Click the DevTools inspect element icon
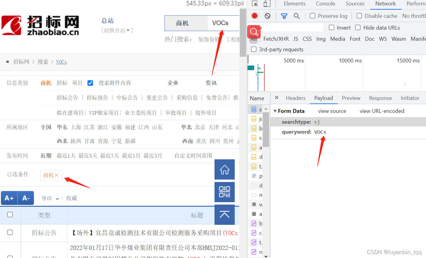The height and width of the screenshot is (258, 426). coord(255,4)
